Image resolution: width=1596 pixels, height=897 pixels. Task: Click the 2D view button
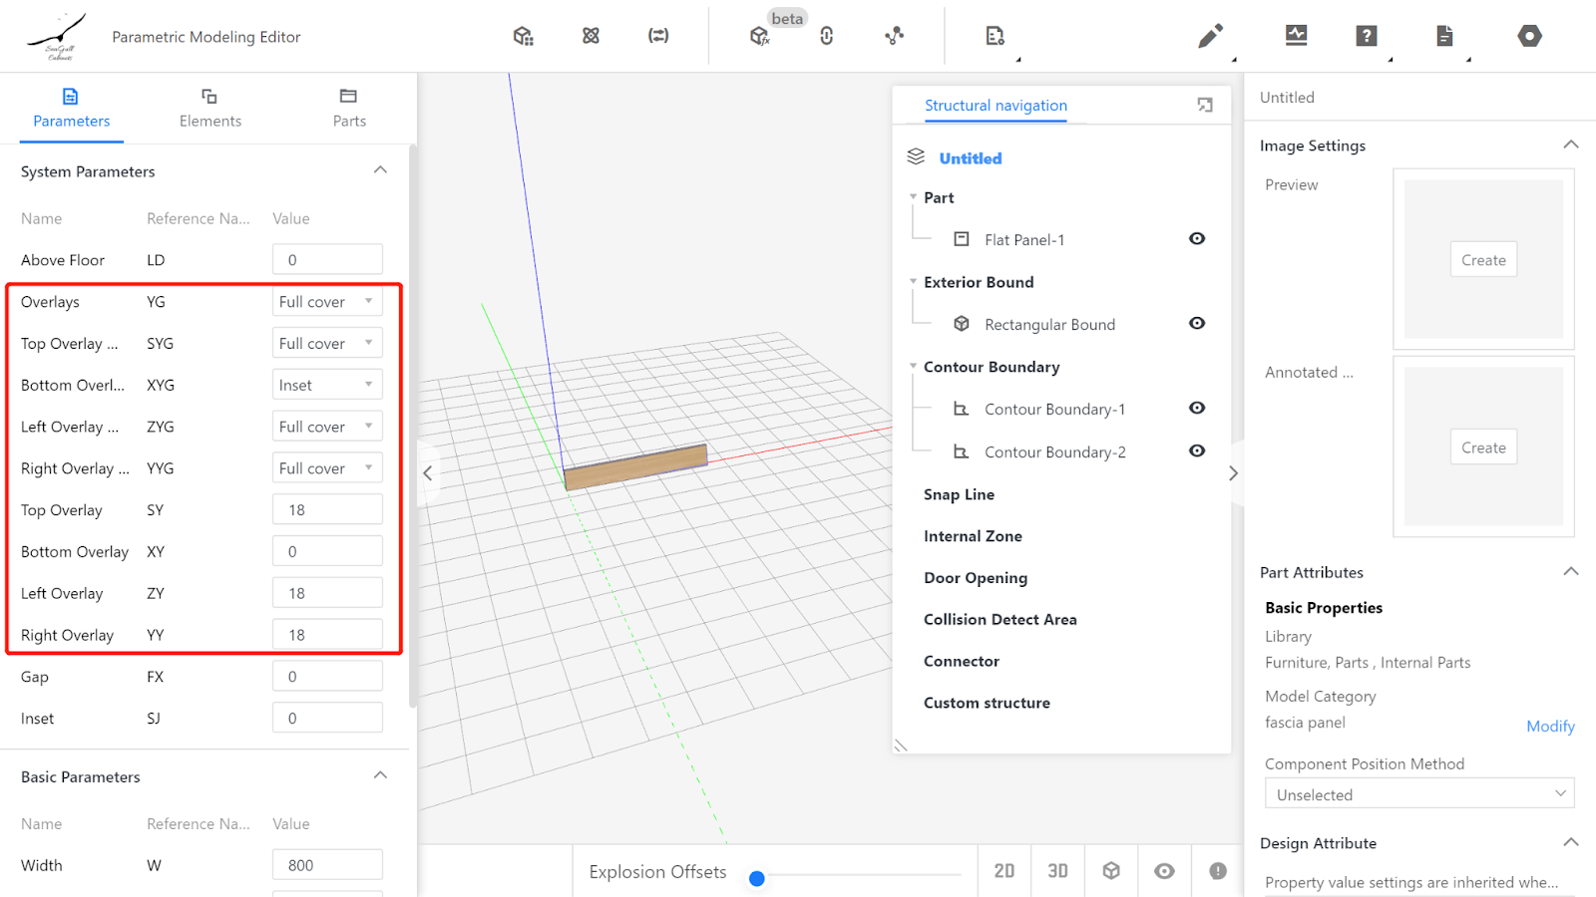point(1004,871)
